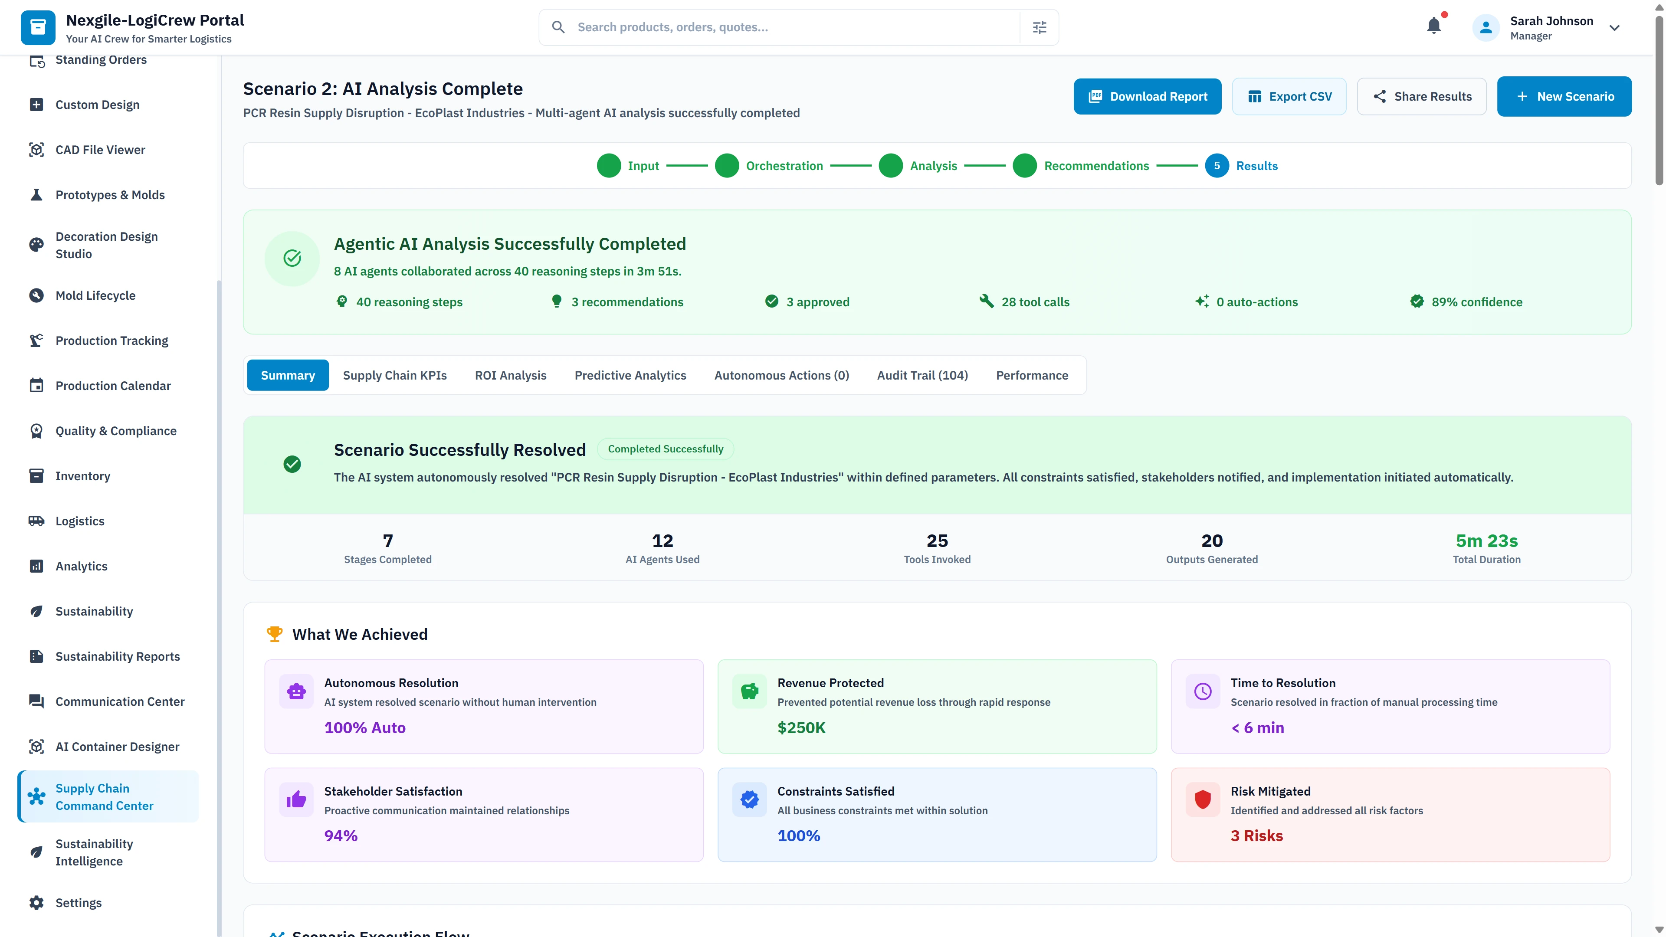
Task: Switch to the Predictive Analytics tab
Action: (630, 375)
